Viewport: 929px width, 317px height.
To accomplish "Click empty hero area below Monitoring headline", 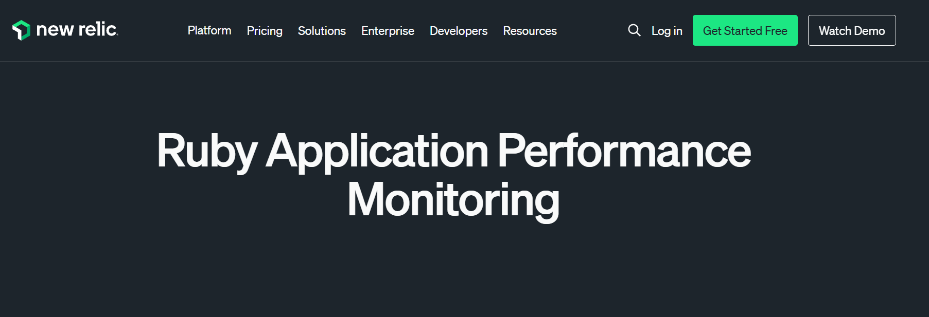I will click(x=453, y=272).
